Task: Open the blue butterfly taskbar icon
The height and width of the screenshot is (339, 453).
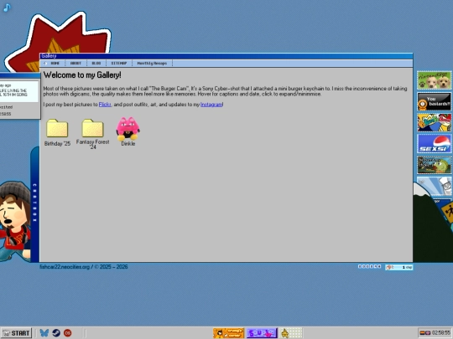Action: 44,333
